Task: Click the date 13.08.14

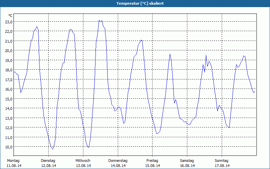Action: pos(83,166)
